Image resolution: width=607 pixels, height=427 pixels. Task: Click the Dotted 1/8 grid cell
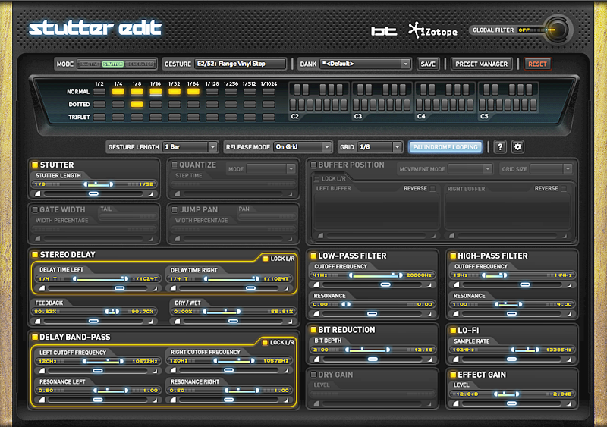coord(137,104)
